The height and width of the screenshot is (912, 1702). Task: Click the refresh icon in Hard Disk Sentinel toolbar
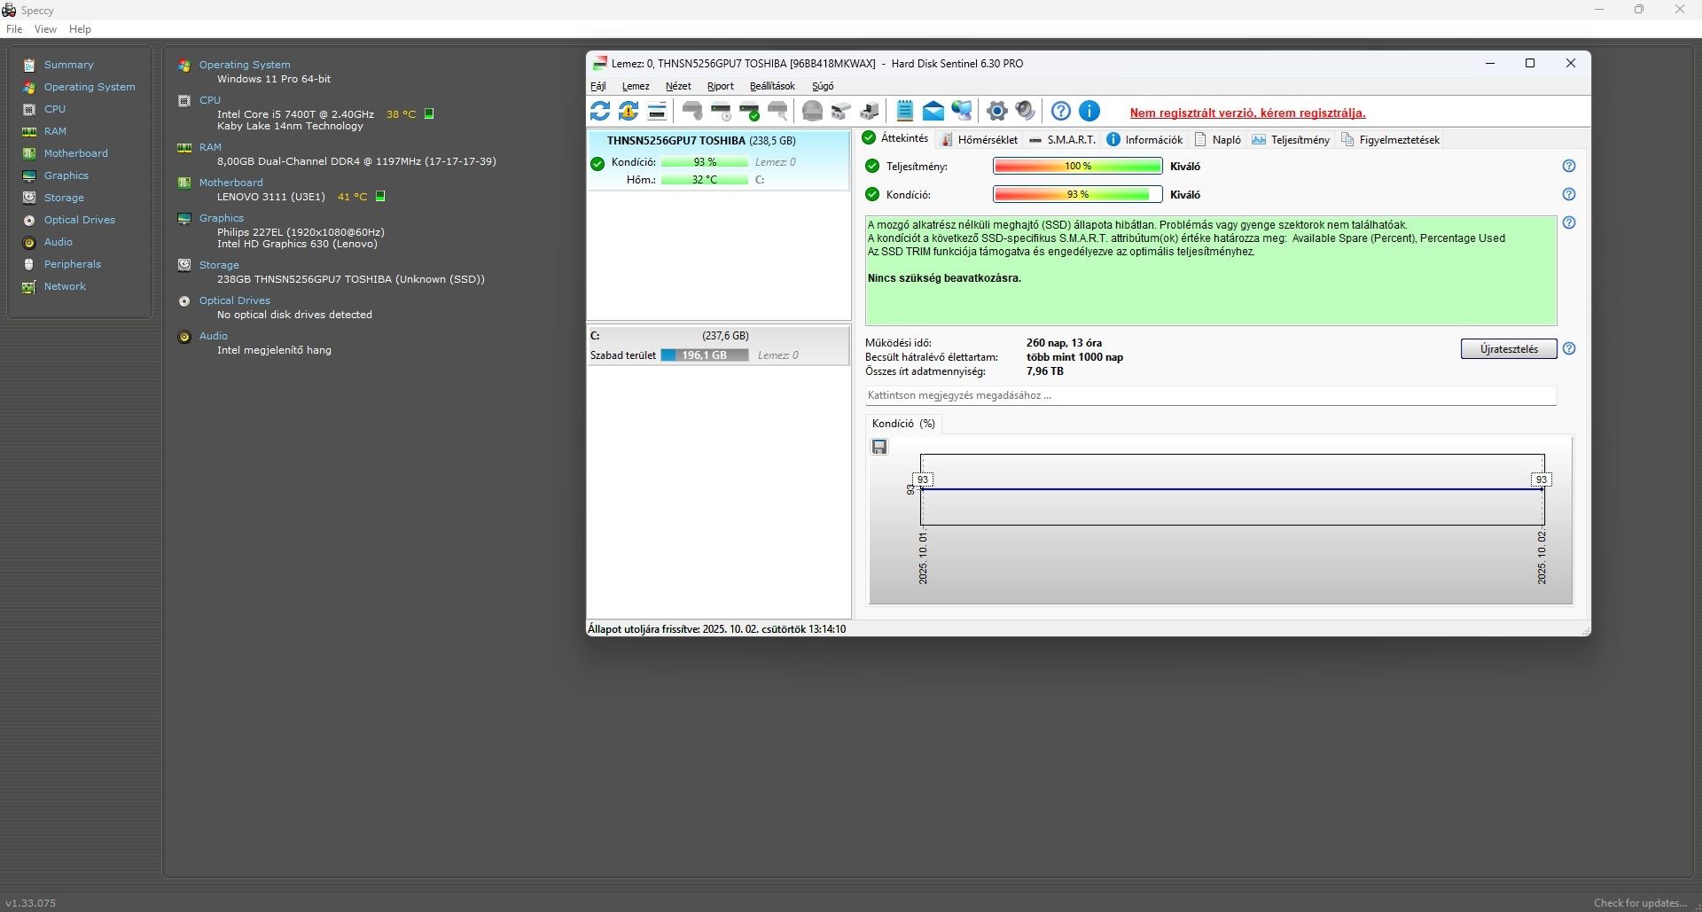[x=600, y=111]
